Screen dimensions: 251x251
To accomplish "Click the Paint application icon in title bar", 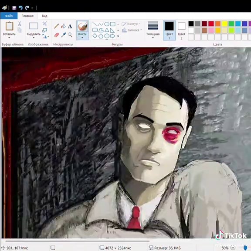I will 4,7.
